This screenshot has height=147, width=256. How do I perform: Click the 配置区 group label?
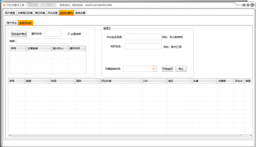107,28
